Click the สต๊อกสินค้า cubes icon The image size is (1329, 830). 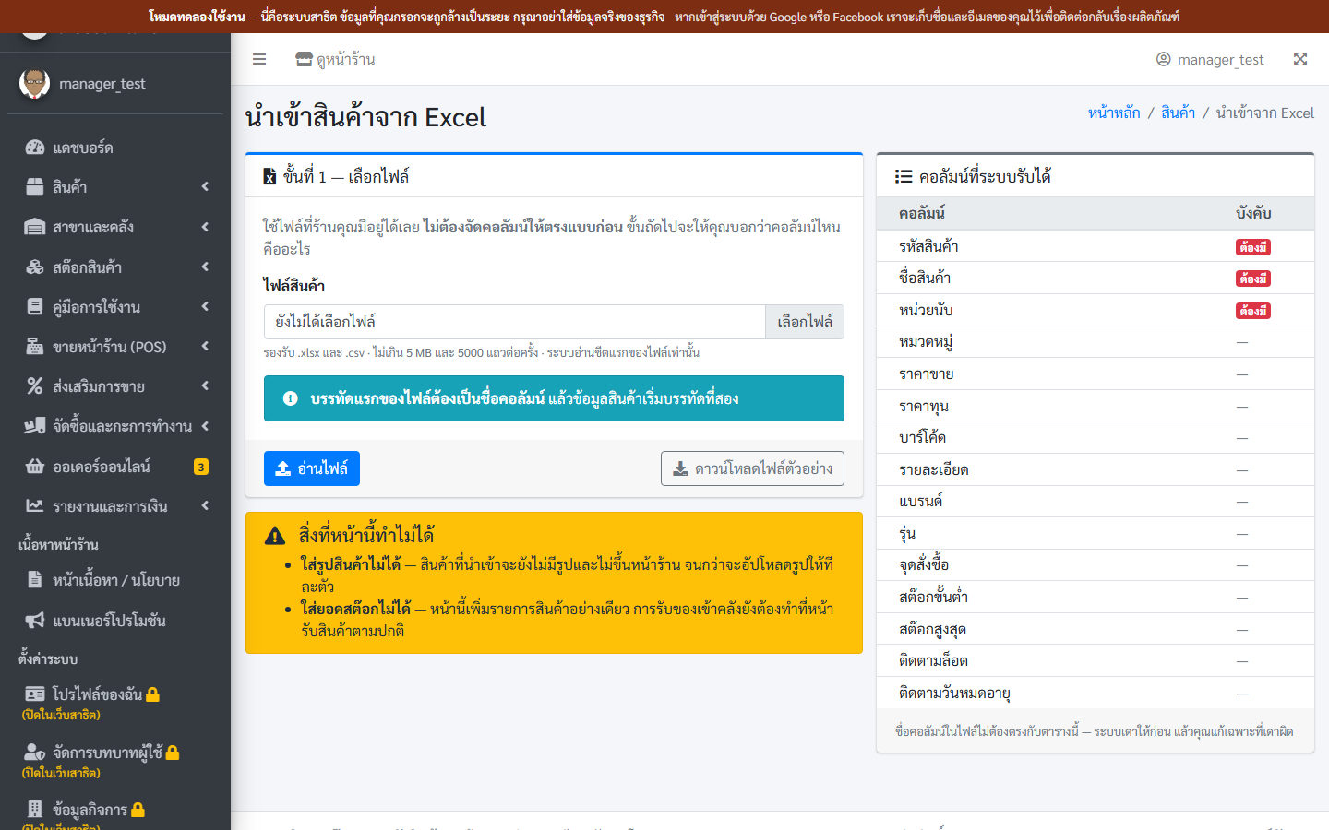(35, 267)
